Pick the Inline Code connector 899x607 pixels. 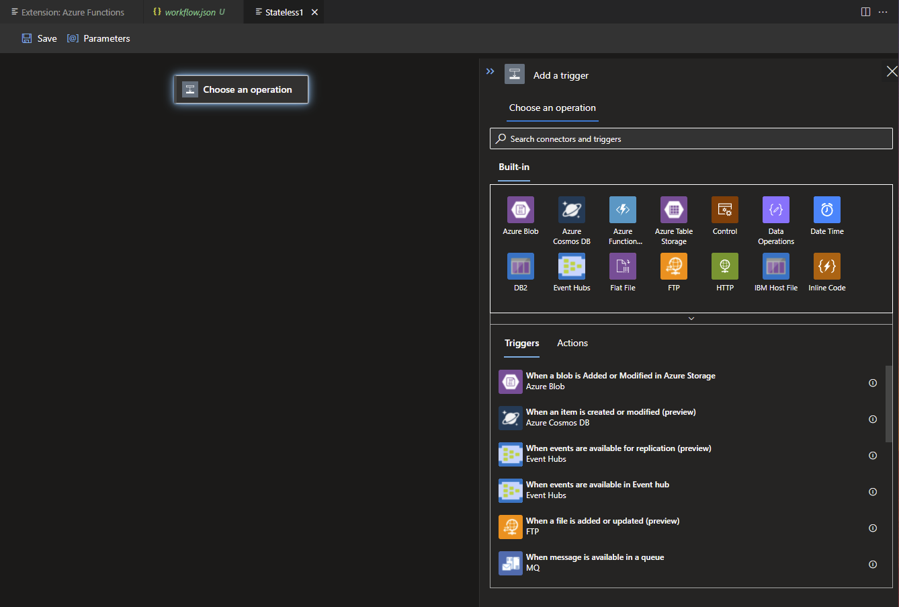(827, 266)
